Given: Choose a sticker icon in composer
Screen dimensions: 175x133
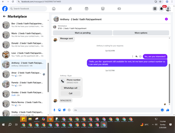Looking at the screenshot, I should pos(64,110).
